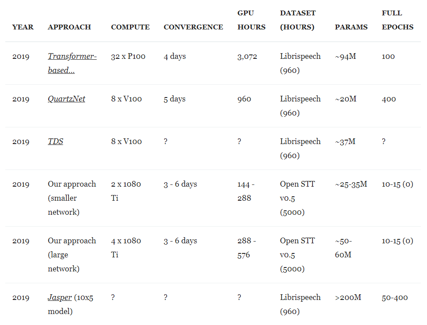This screenshot has width=427, height=325.
Task: Select the GPU HOURS column header
Action: tap(251, 20)
